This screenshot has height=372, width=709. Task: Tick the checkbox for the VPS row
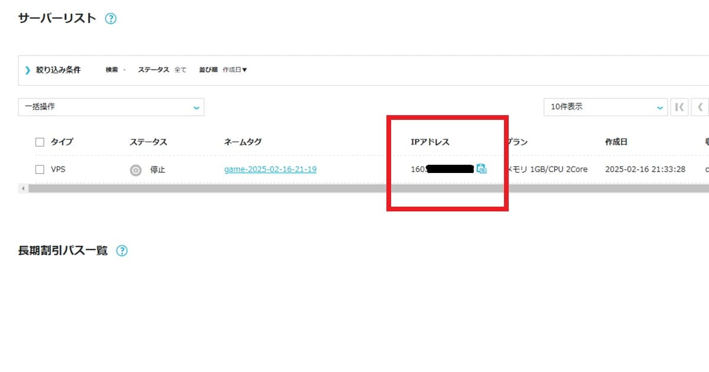pyautogui.click(x=40, y=169)
